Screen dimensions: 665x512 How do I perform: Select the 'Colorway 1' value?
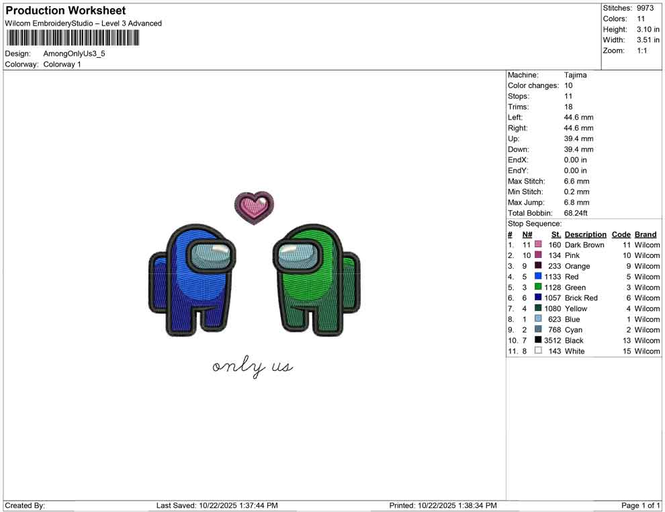(x=62, y=65)
